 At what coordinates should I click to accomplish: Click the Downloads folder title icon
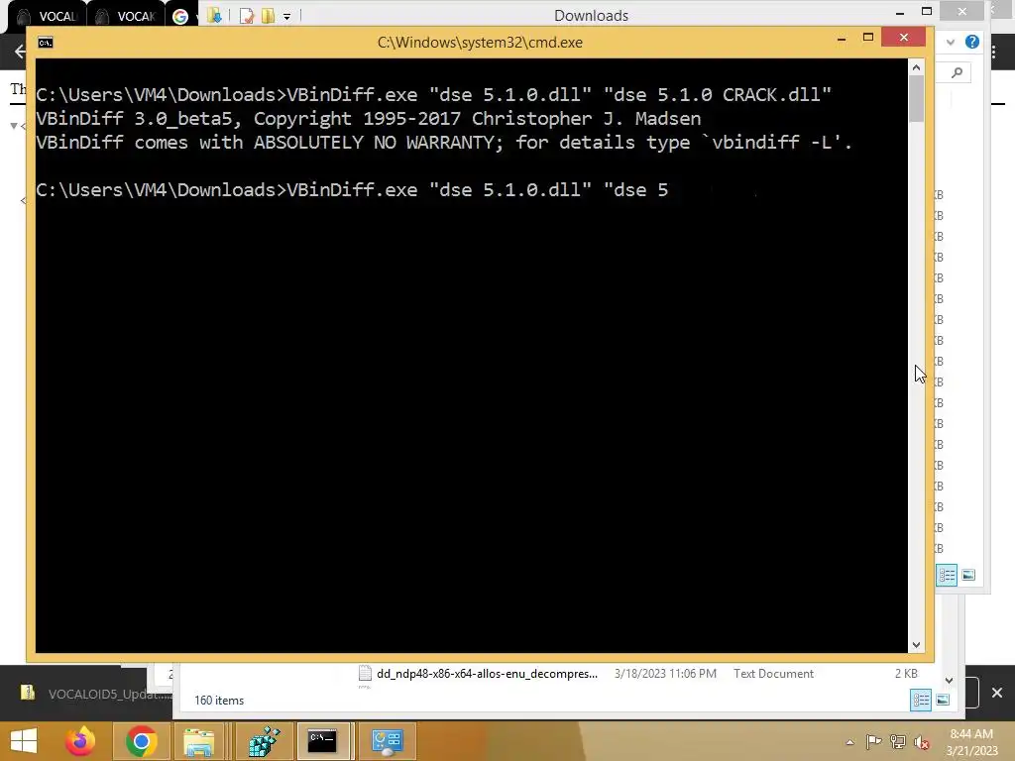214,16
